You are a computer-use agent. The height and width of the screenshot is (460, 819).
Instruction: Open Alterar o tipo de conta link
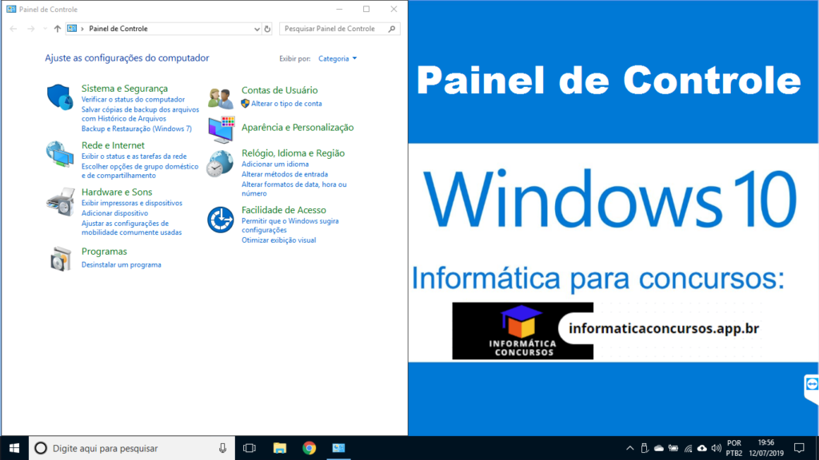(286, 104)
